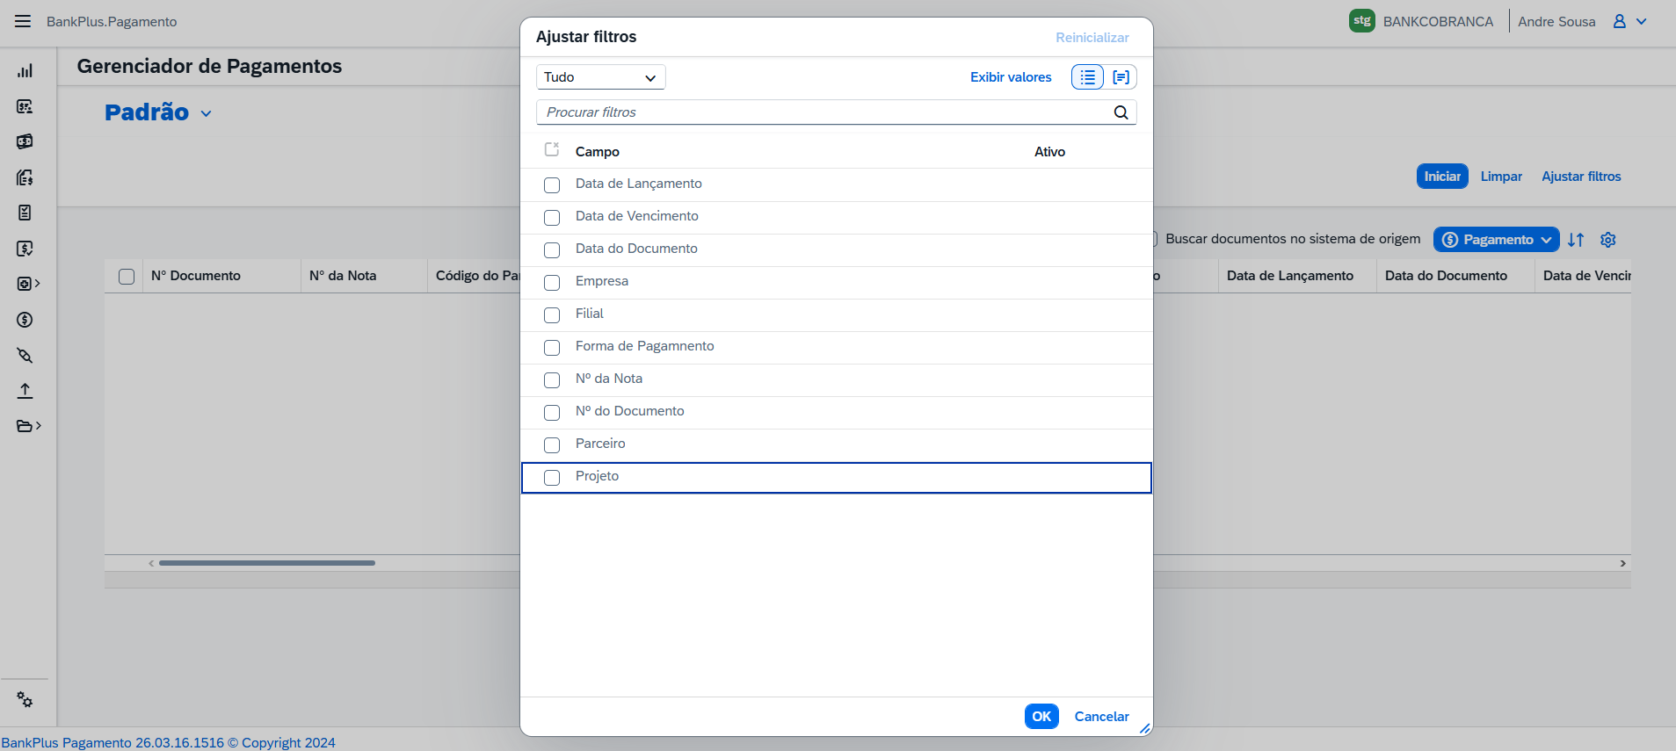The height and width of the screenshot is (751, 1676).
Task: Click the sort arrows icon above table
Action: coord(1576,240)
